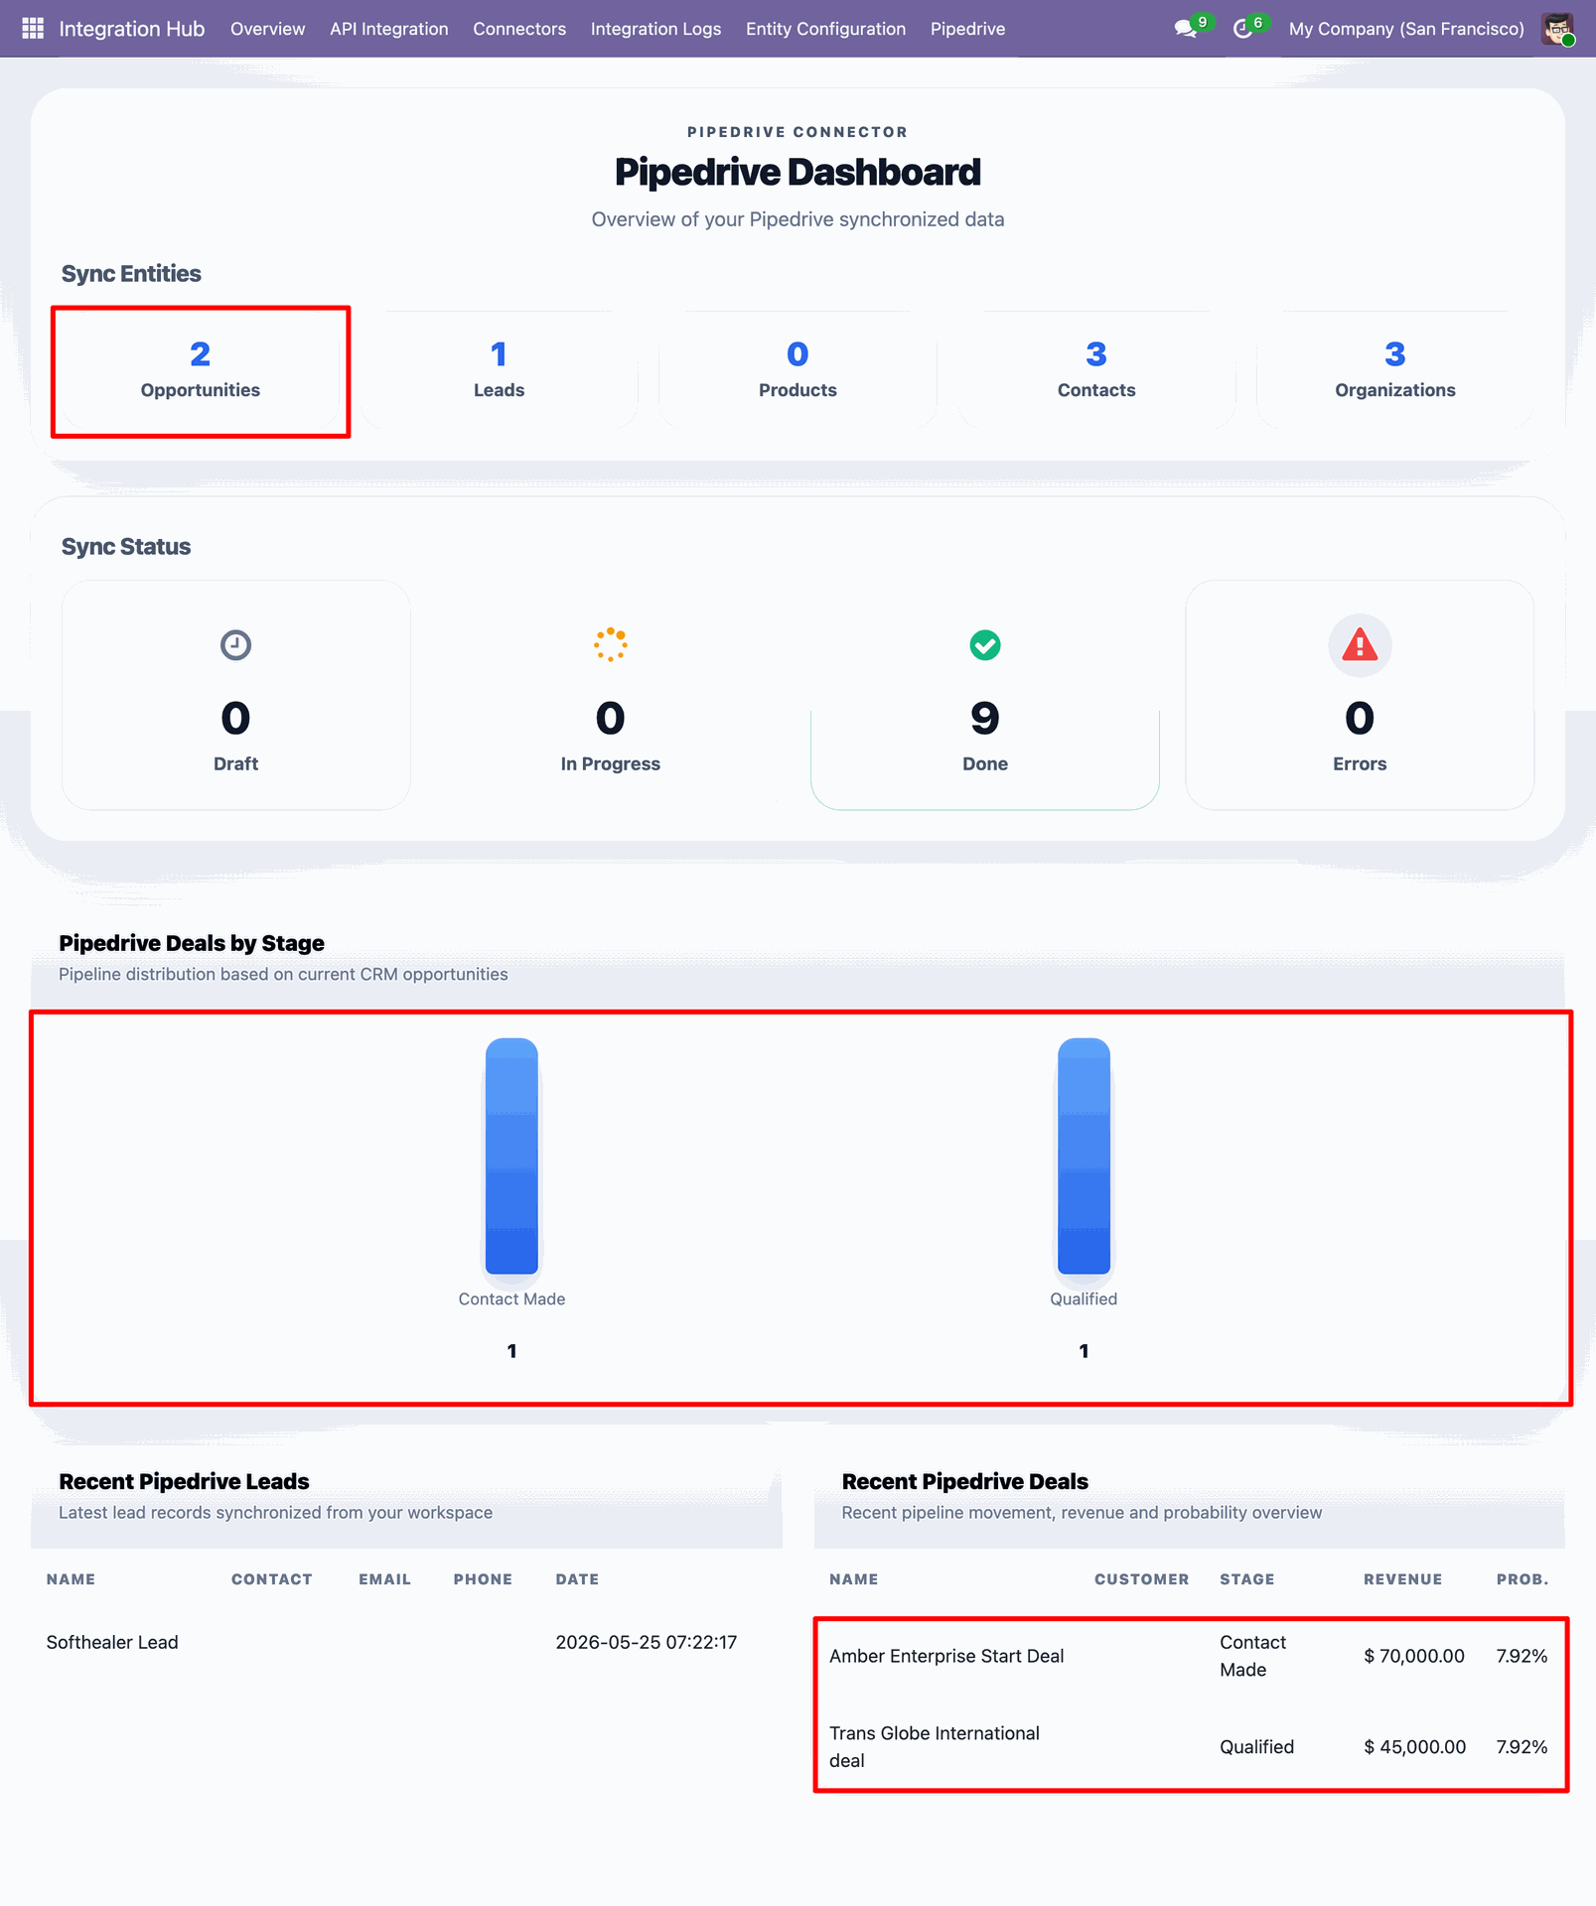Click the EMAIL column header

(x=384, y=1579)
